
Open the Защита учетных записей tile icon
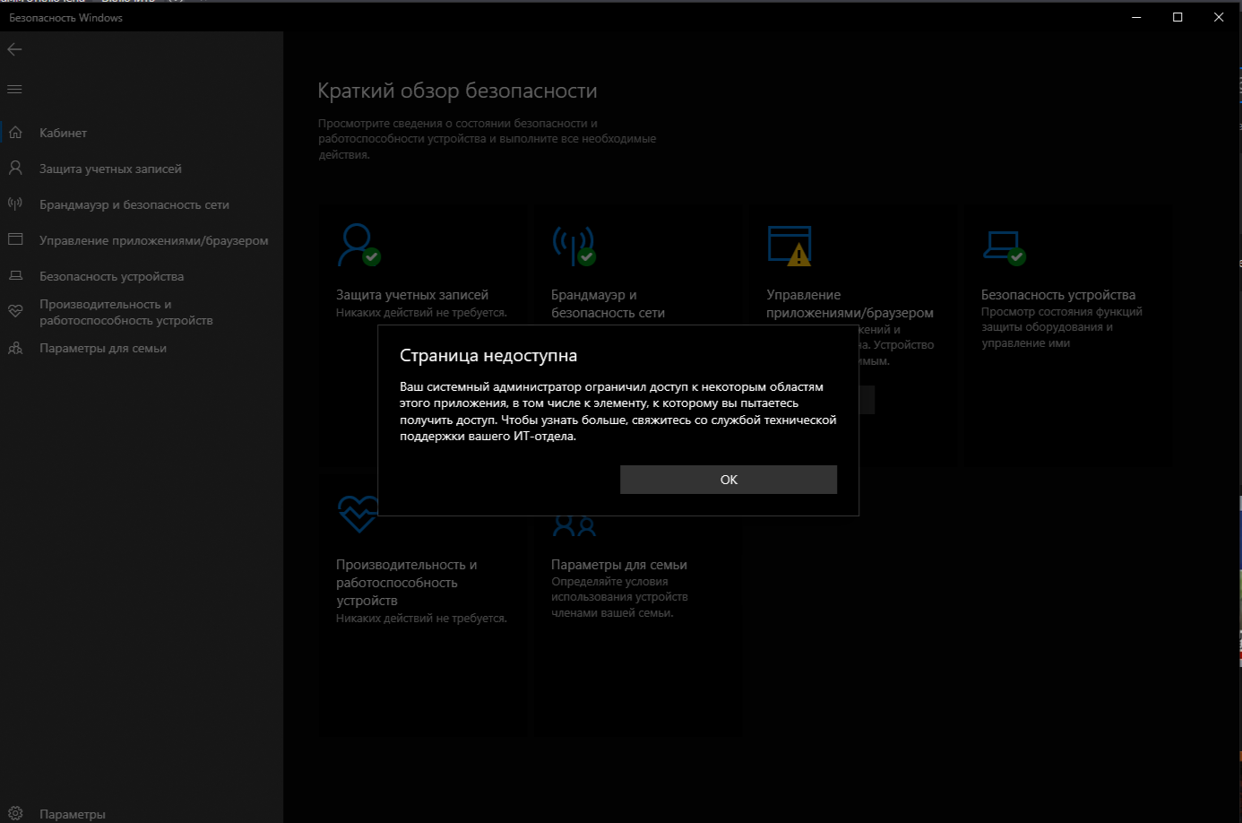tap(358, 245)
